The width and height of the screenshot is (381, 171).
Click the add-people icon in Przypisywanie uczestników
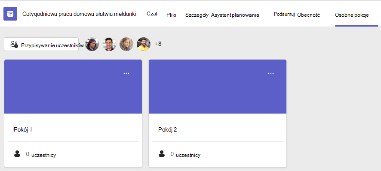(14, 44)
